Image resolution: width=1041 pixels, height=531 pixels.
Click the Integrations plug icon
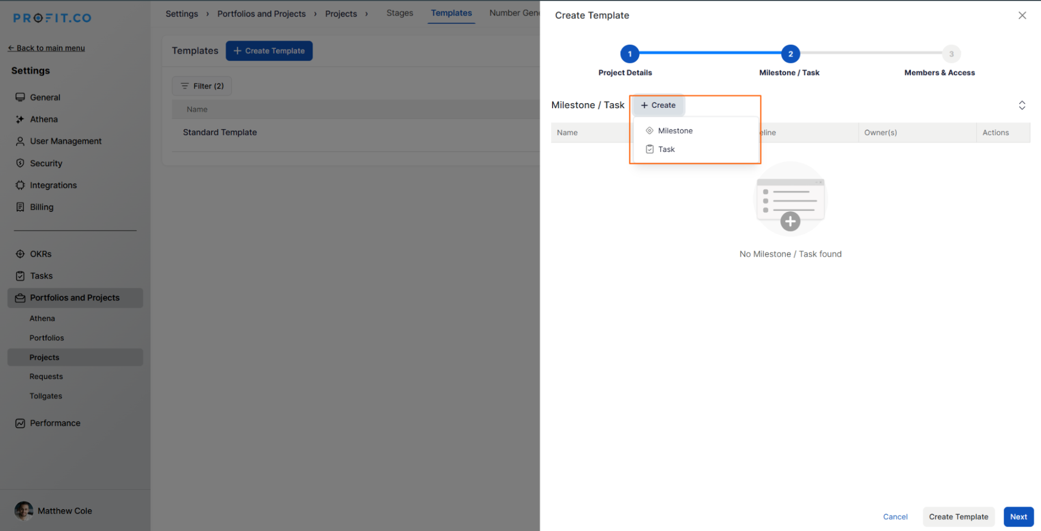pyautogui.click(x=20, y=185)
